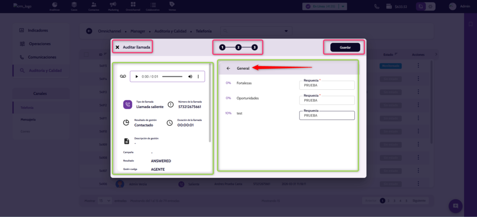Open the Ventas module icon
477x217 pixels.
click(172, 6)
